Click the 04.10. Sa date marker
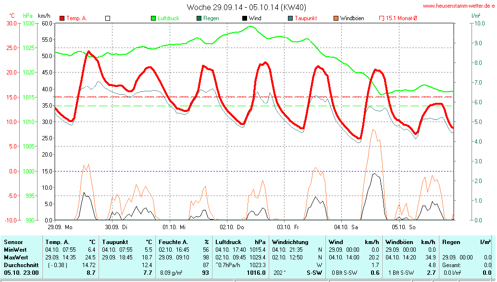 click(346, 226)
